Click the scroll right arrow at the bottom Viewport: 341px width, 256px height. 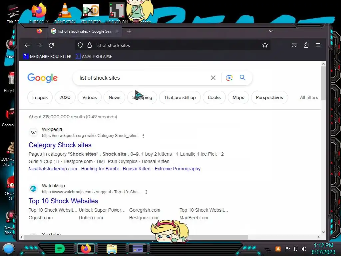point(319,237)
